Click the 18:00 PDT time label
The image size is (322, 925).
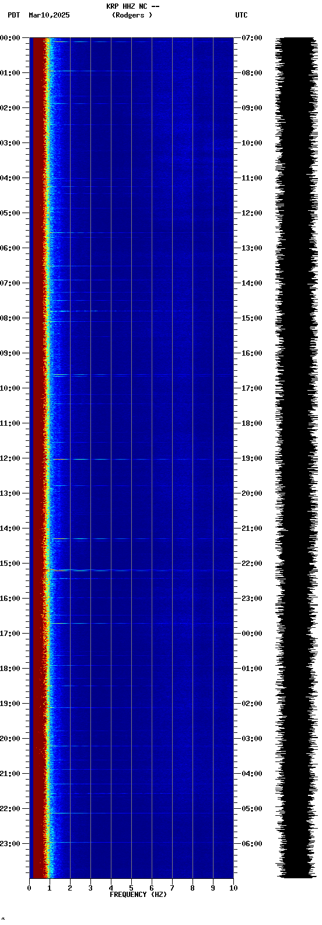click(10, 669)
